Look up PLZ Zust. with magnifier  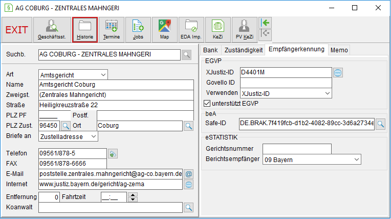pyautogui.click(x=66, y=126)
